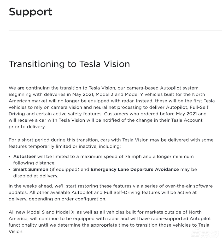Screen dimensions: 222x241
Task: Click the bullet dot before Autosteer
Action: (10, 157)
